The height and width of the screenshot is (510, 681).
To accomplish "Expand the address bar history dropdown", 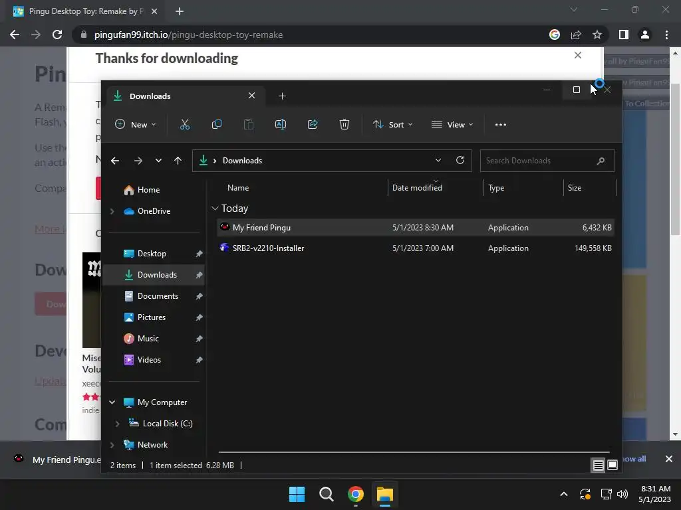I will pos(438,161).
